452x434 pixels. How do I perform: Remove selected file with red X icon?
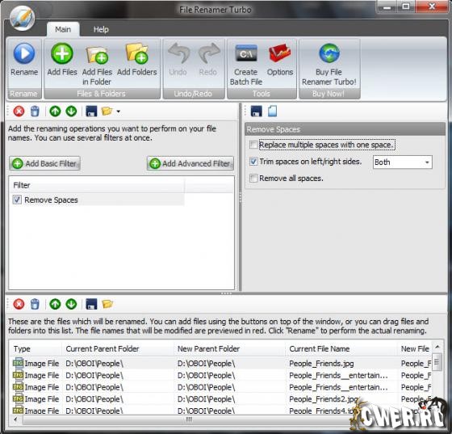19,304
